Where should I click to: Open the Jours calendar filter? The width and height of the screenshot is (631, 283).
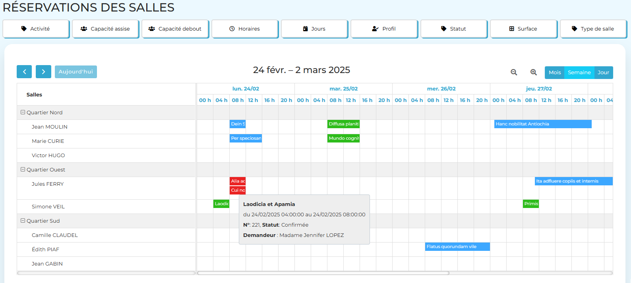314,29
